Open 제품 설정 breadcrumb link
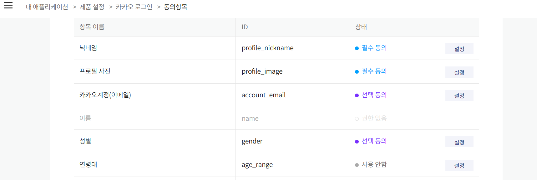The image size is (537, 180). tap(92, 7)
